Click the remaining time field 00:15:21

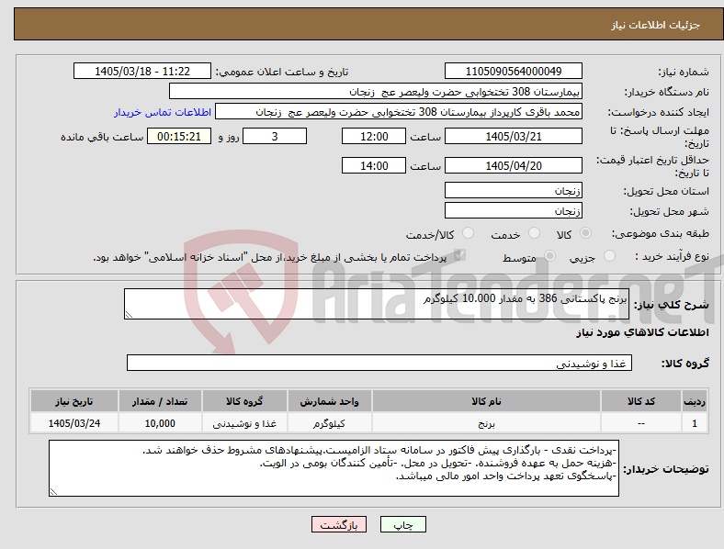[179, 136]
